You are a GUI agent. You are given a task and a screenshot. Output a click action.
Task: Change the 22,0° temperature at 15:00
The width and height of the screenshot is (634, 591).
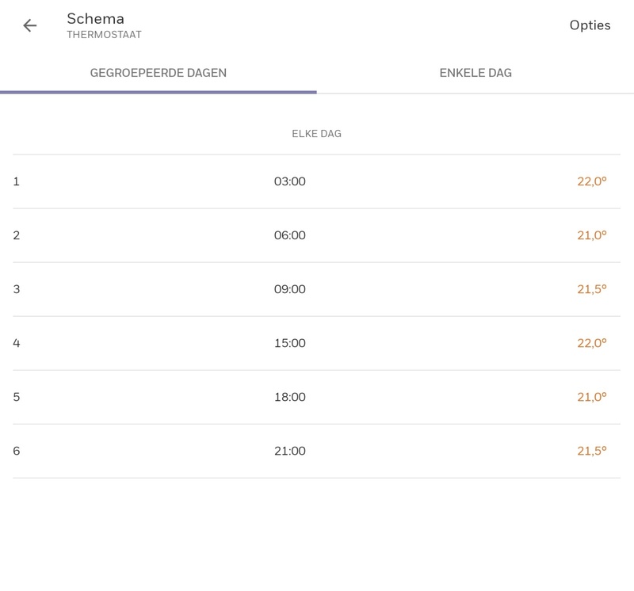(591, 343)
